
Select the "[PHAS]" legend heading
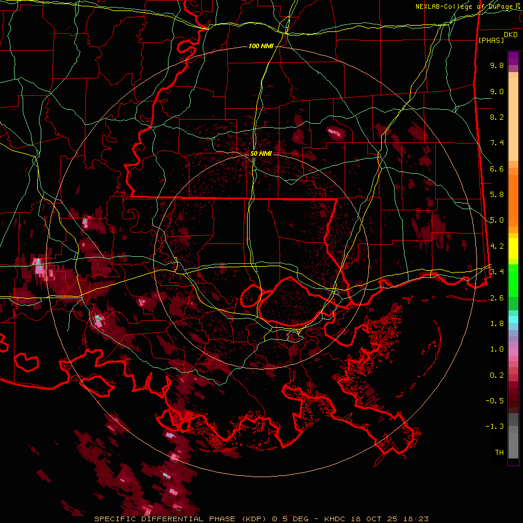[x=491, y=41]
